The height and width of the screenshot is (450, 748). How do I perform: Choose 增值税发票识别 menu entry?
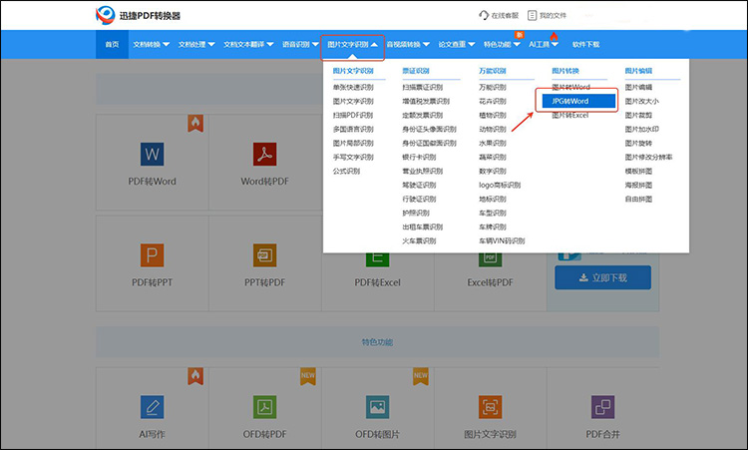426,101
